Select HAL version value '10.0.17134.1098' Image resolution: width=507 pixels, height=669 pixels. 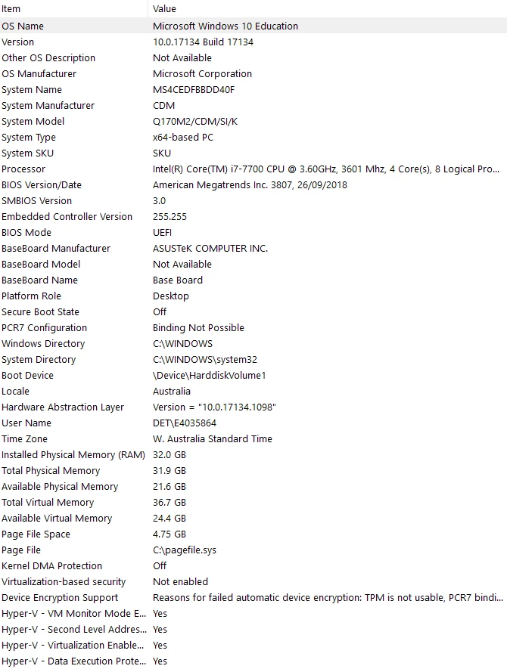[214, 407]
